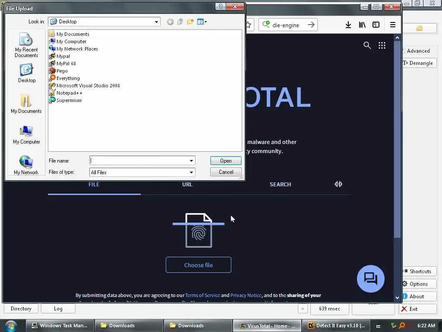Select My Computer in the file list

coord(68,41)
